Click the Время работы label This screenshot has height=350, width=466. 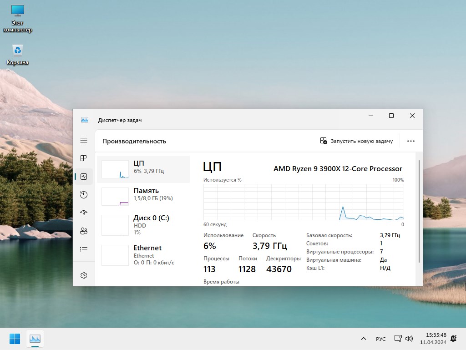[x=221, y=282]
